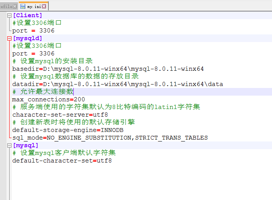Click the comment about latin1字符集
The height and width of the screenshot is (200, 272).
point(106,107)
